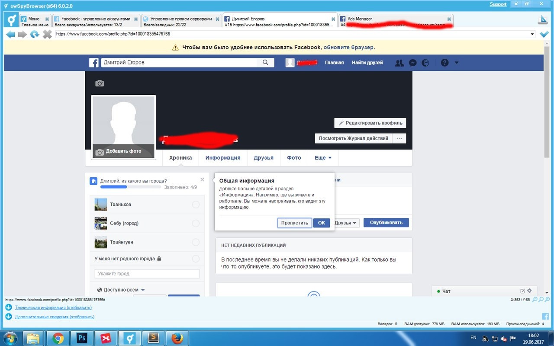
Task: Click the muted volume icon in the system tray
Action: [503, 339]
